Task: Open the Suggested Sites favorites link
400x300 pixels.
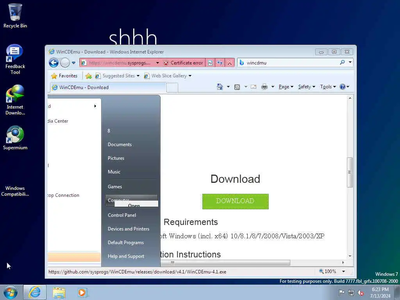Action: [117, 76]
